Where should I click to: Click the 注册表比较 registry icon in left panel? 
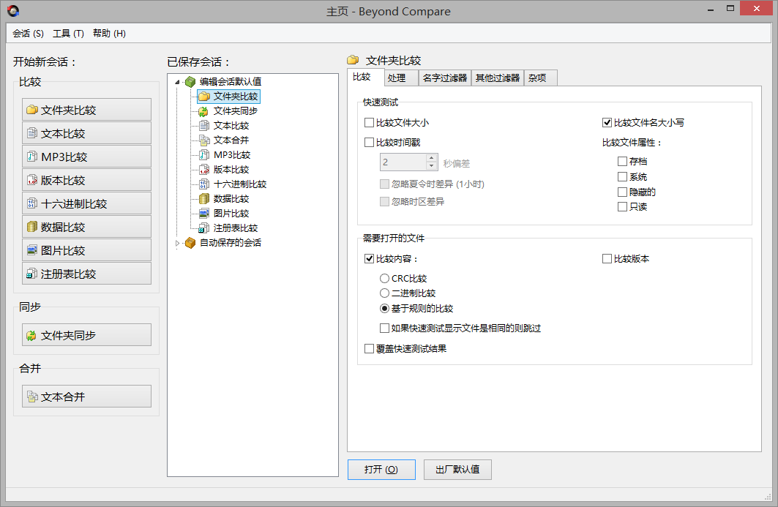(x=31, y=274)
